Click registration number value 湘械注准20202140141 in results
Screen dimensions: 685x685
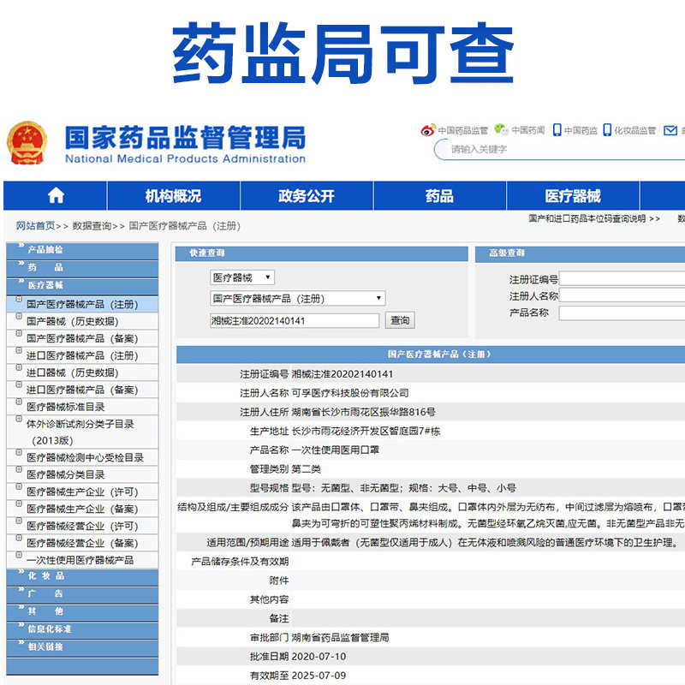pyautogui.click(x=342, y=374)
